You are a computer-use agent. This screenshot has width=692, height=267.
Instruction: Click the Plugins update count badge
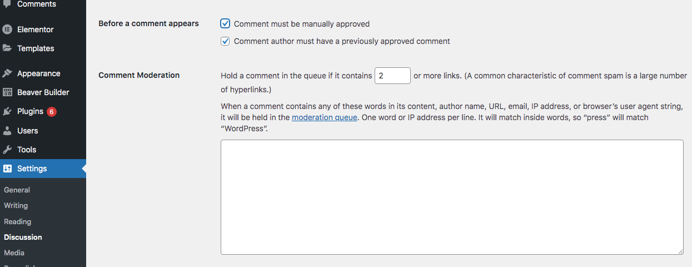(52, 112)
